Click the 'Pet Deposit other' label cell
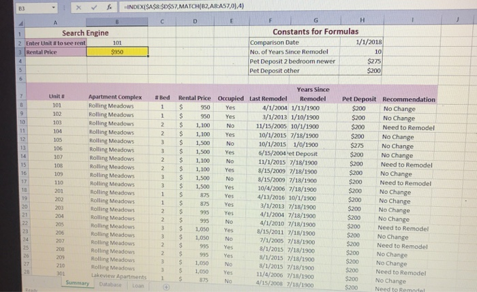477x292 pixels. pos(294,71)
